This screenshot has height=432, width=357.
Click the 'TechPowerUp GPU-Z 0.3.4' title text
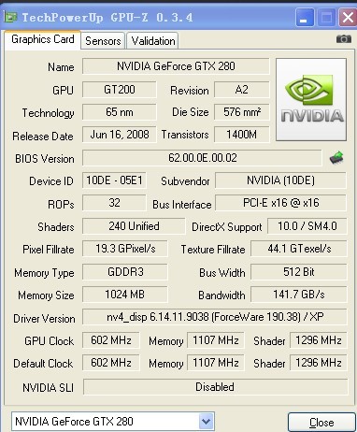point(107,18)
